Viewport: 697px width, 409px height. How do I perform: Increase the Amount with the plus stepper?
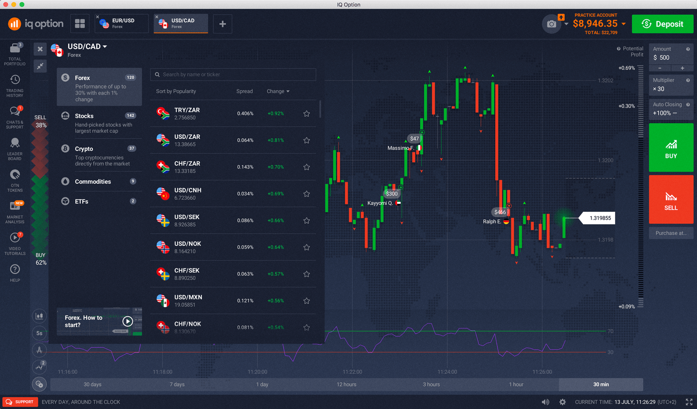[682, 68]
